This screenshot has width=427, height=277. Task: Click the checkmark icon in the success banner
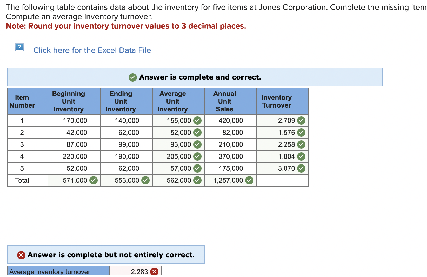click(x=132, y=77)
